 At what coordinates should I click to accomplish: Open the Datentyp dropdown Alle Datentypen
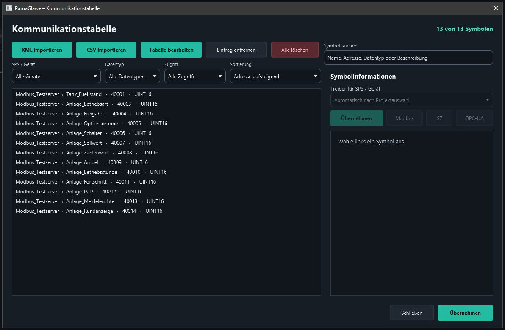click(x=132, y=77)
